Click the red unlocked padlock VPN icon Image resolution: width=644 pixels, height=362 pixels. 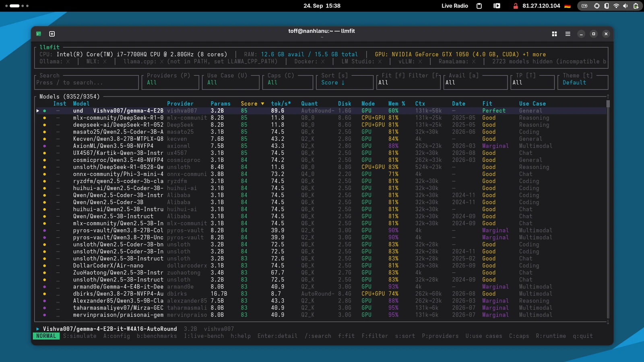coord(516,6)
